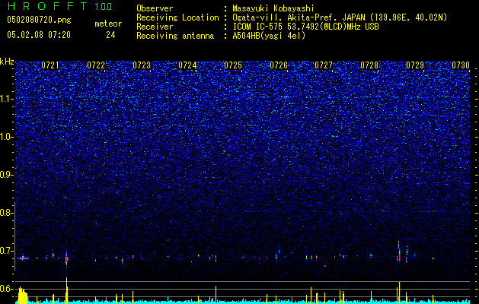Click the gray vertical range bar near 0.8
The height and width of the screenshot is (304, 479).
pos(14,236)
